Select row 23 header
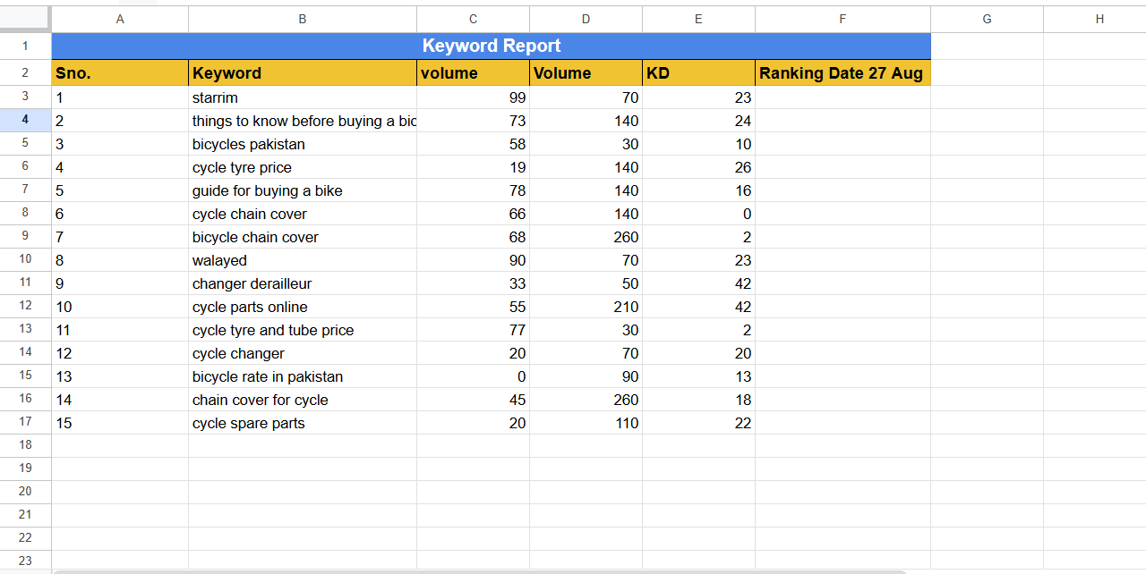The height and width of the screenshot is (574, 1146). click(25, 561)
